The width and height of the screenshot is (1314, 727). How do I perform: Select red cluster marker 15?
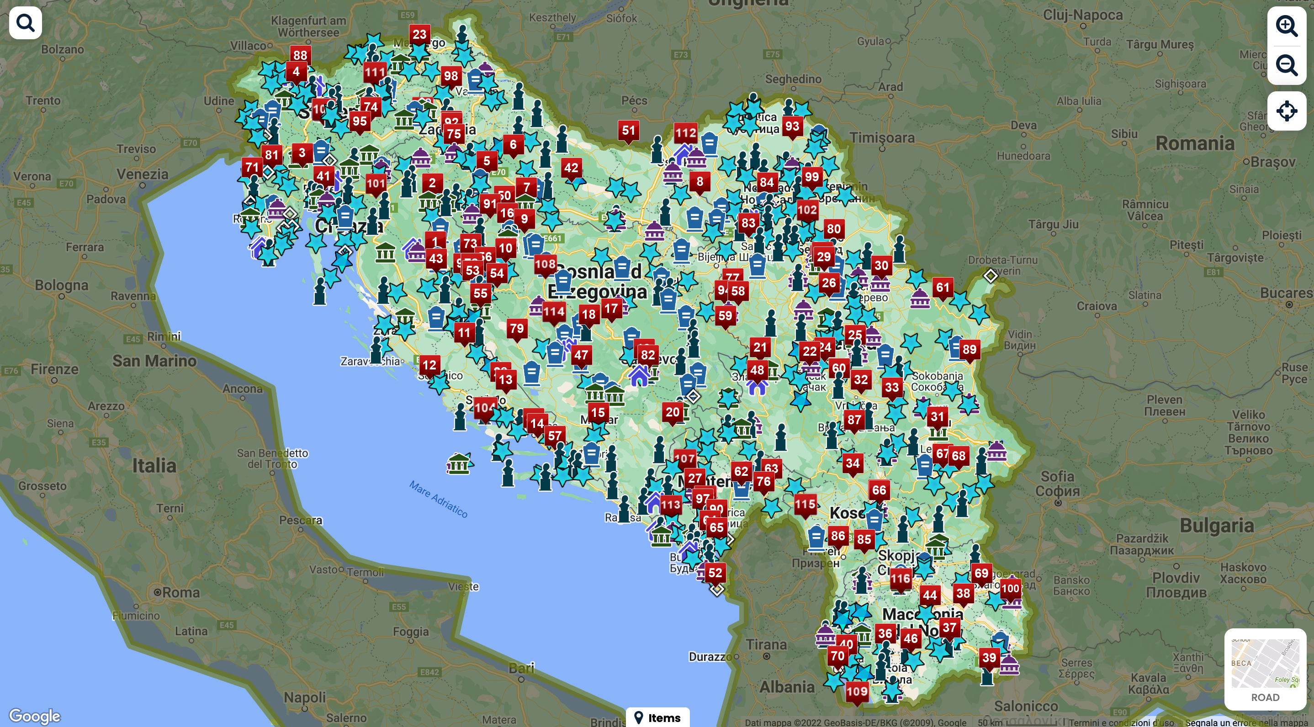coord(598,413)
